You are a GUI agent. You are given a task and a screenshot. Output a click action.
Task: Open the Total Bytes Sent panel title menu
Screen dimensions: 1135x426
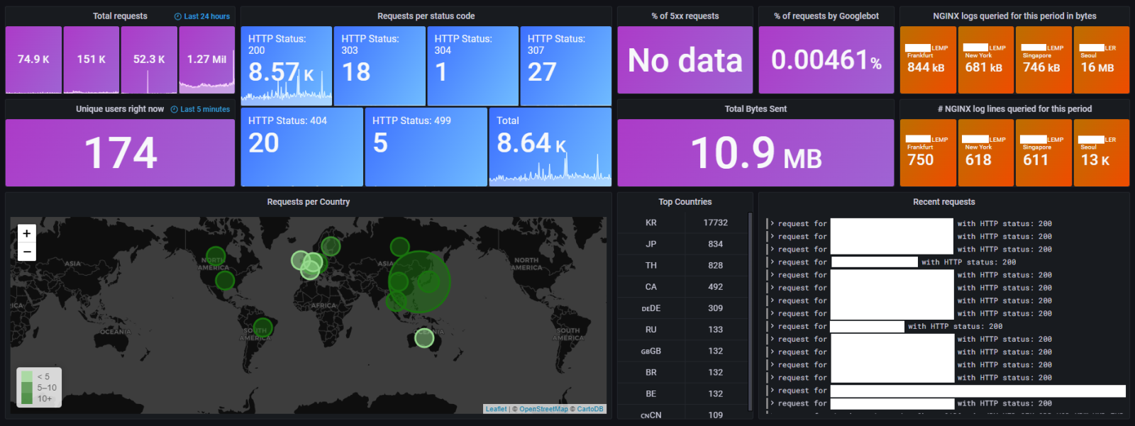point(755,108)
